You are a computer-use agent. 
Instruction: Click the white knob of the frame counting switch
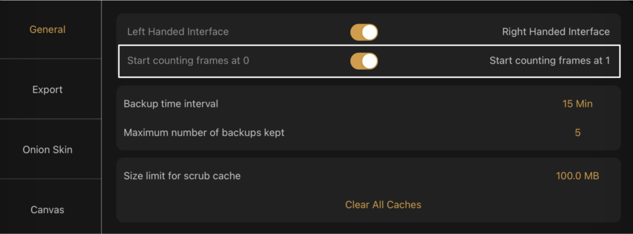pos(370,61)
